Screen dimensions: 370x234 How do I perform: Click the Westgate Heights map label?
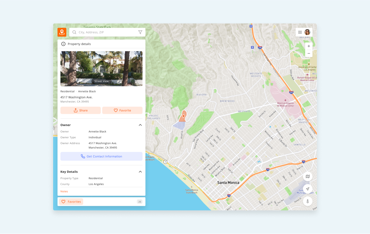[x=256, y=75]
